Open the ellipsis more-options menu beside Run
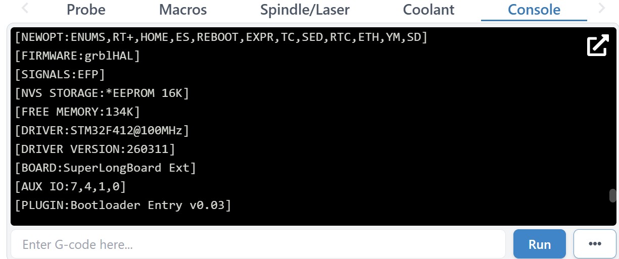This screenshot has height=259, width=619. (595, 244)
